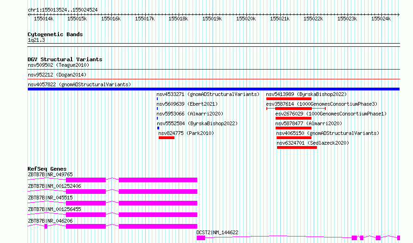Screen dimensions: 413x243
Task: Click the red bar under nsv824775
Action: pos(167,138)
